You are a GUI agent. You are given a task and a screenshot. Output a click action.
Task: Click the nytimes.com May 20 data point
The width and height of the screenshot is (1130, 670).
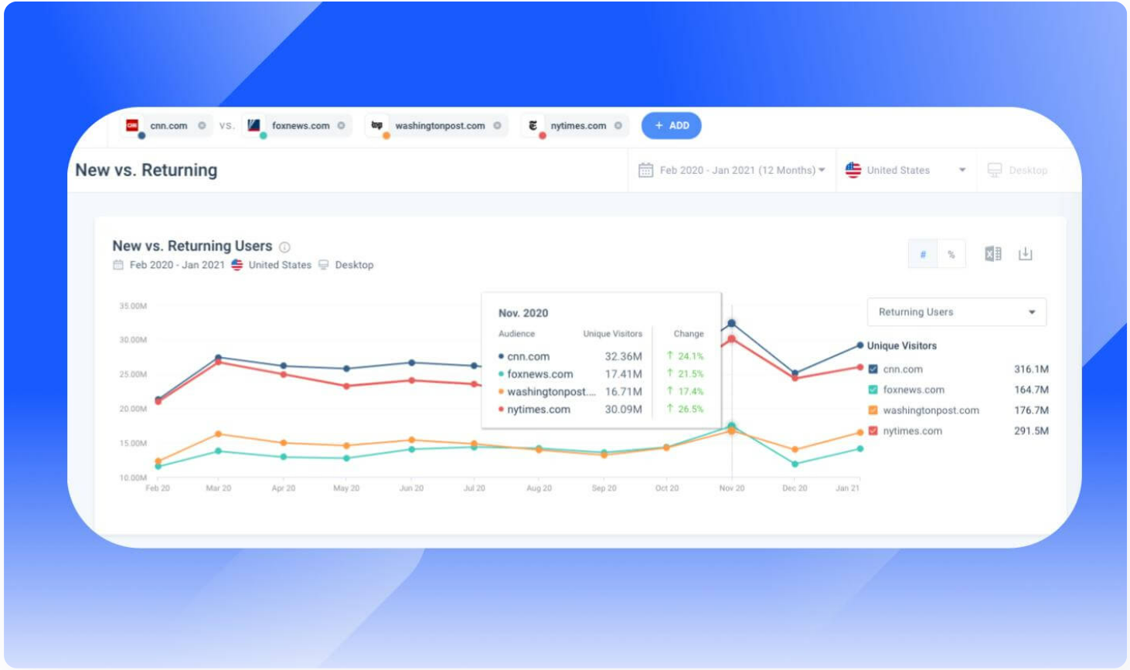click(x=346, y=386)
